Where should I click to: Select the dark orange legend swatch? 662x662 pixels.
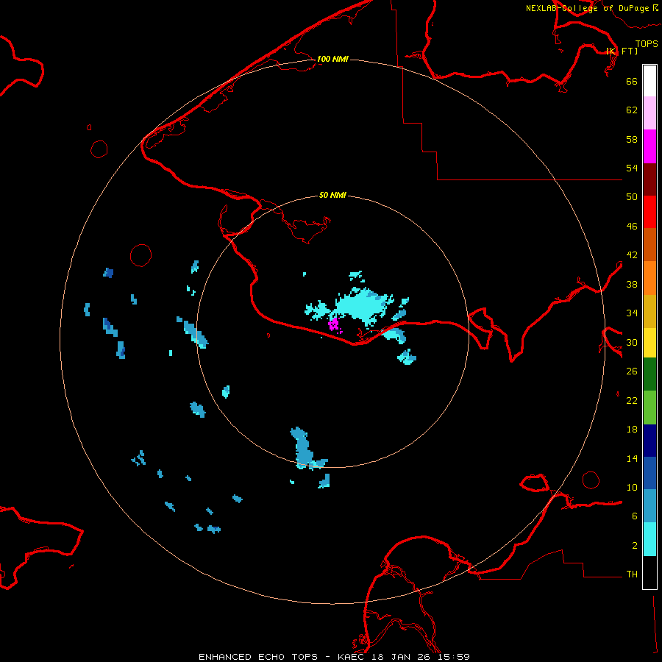649,244
